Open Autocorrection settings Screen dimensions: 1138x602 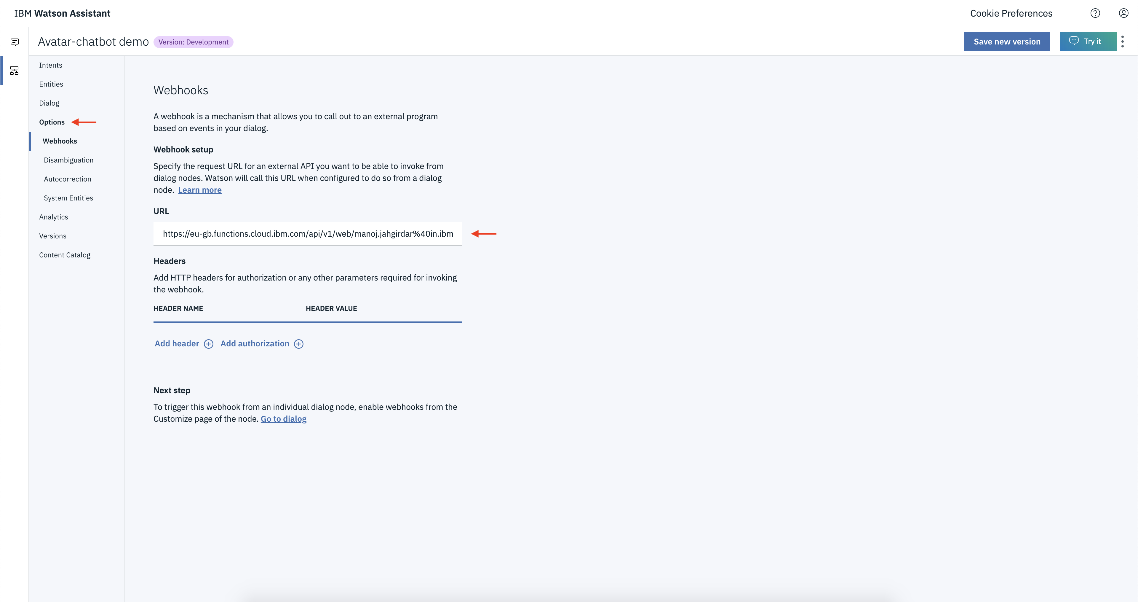(67, 179)
